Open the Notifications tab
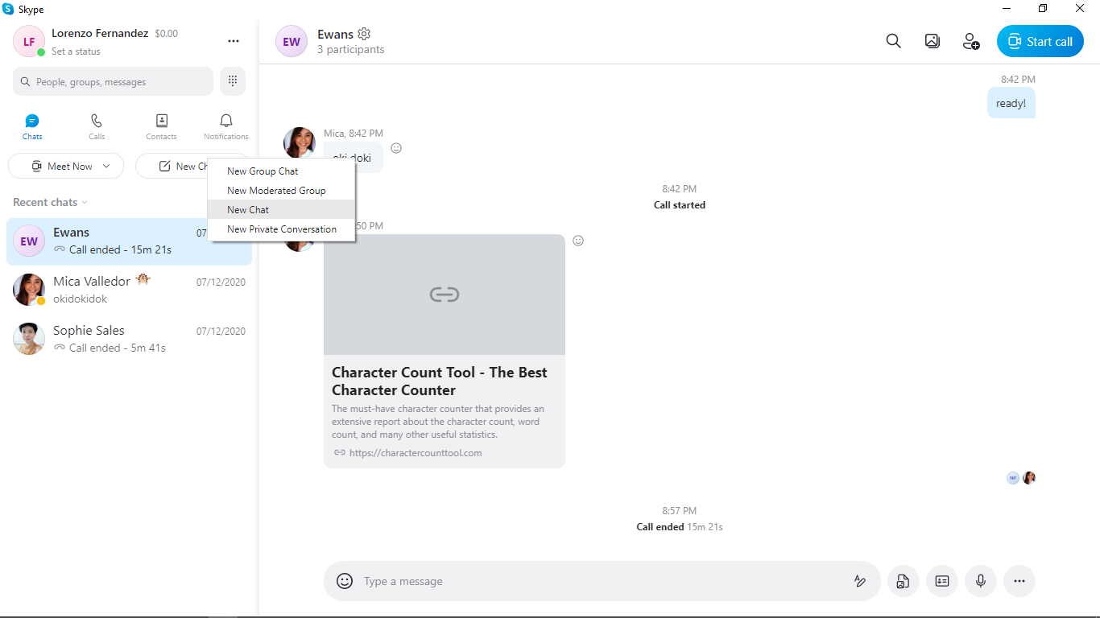This screenshot has width=1100, height=618. tap(226, 127)
